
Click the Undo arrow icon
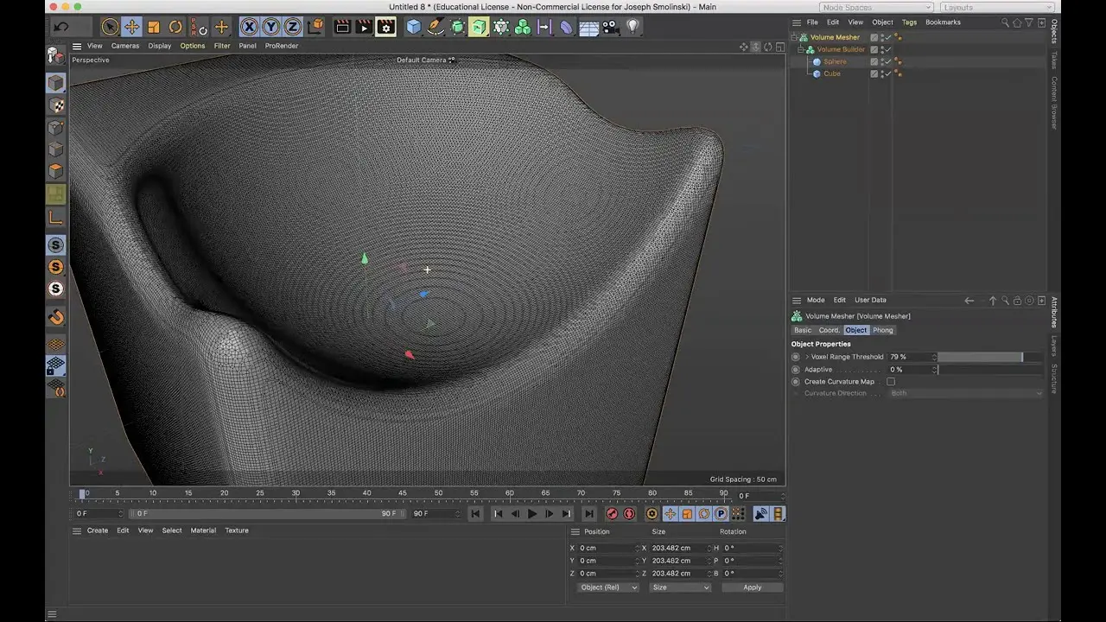click(60, 27)
